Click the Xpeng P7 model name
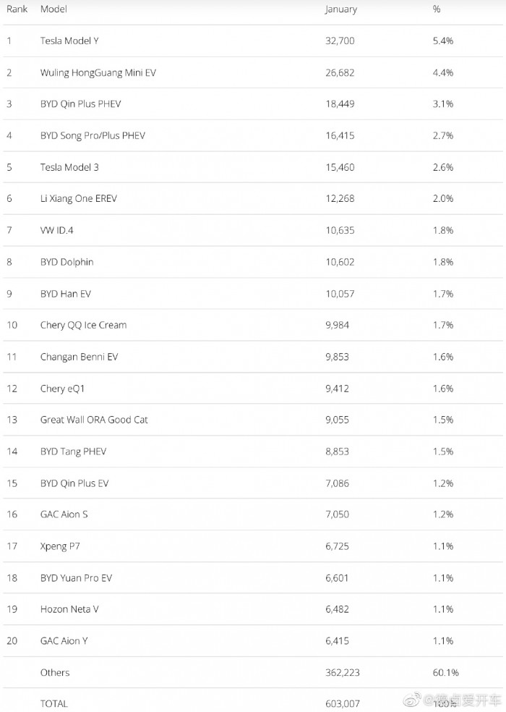Screen dimensions: 506x712 point(60,546)
